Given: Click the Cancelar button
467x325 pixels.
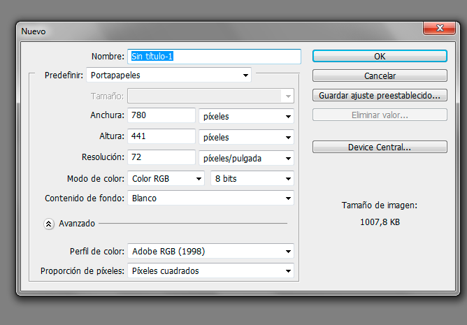Looking at the screenshot, I should pyautogui.click(x=380, y=75).
